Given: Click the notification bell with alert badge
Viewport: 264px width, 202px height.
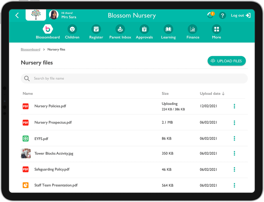Looking at the screenshot, I should pyautogui.click(x=211, y=15).
